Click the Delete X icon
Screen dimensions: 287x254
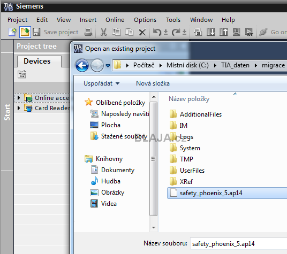point(142,32)
